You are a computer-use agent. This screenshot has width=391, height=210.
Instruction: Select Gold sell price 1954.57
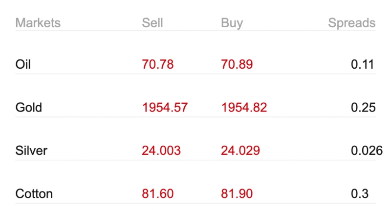click(165, 108)
